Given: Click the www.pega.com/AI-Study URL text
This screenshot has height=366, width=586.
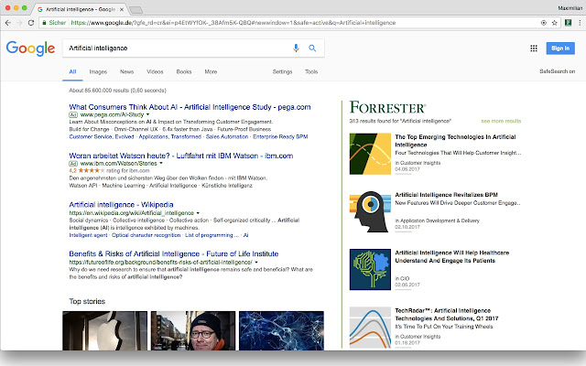Looking at the screenshot, I should 112,114.
